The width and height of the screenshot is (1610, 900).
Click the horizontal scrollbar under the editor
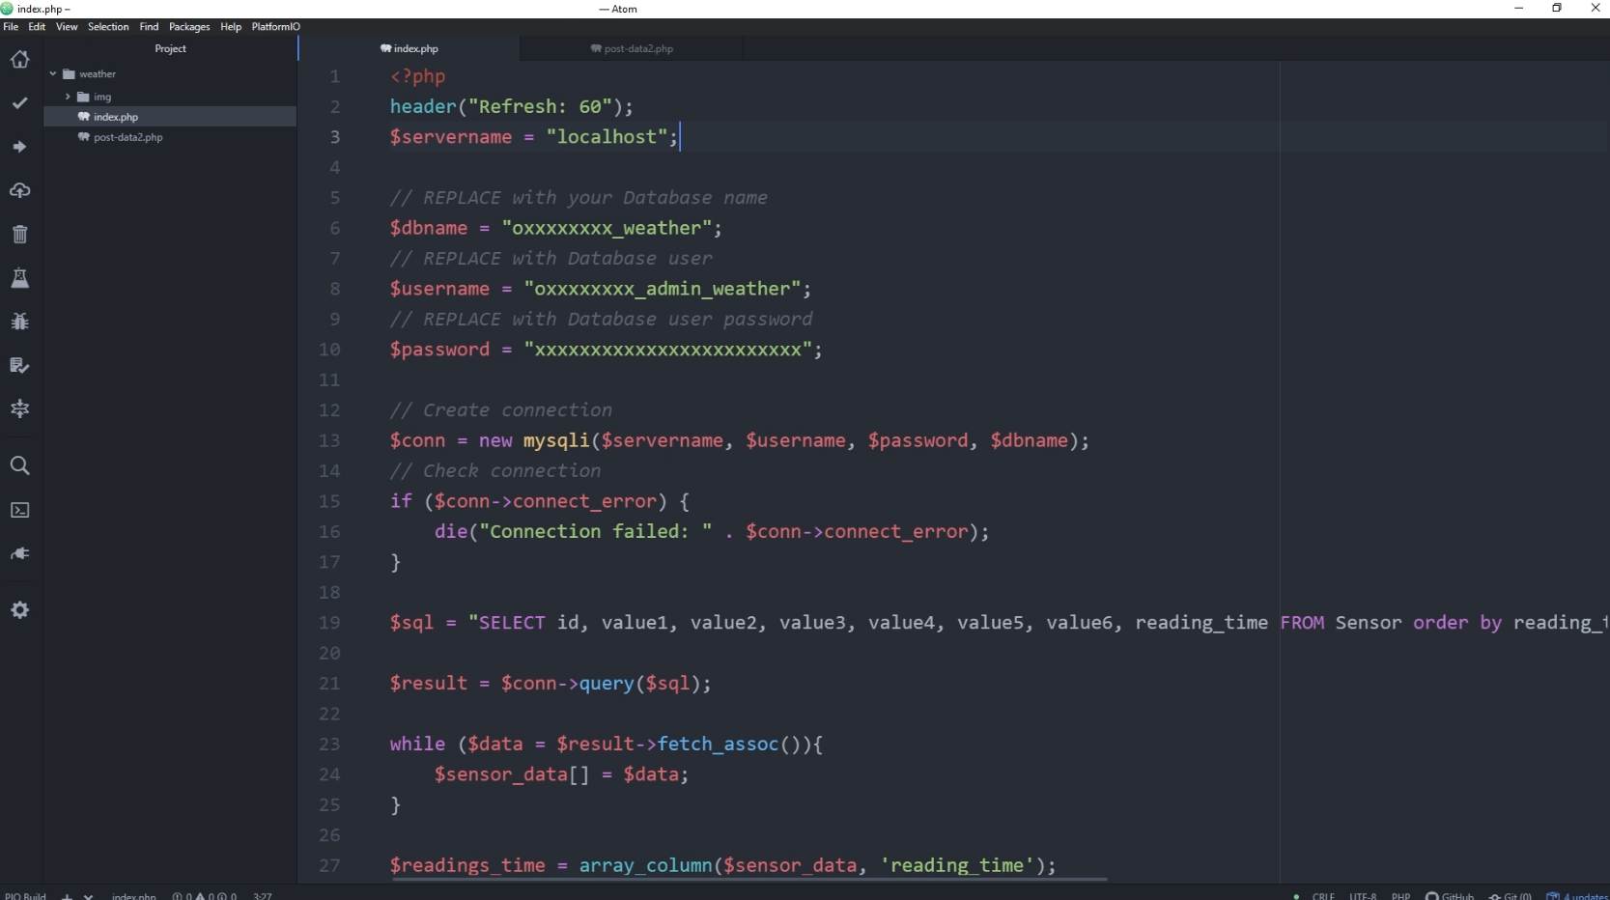[748, 880]
